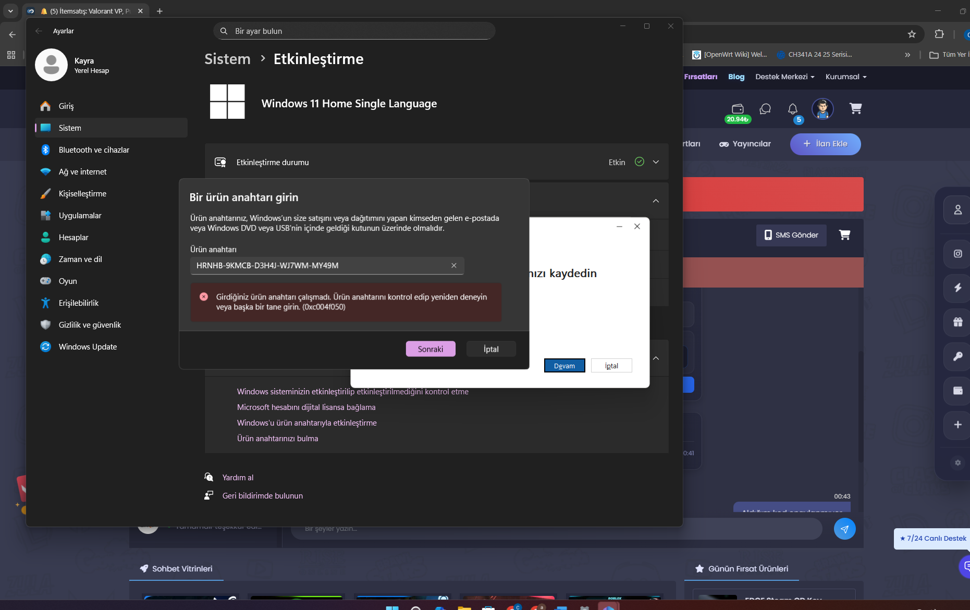Click the gift icon in right sidebar

click(x=957, y=322)
